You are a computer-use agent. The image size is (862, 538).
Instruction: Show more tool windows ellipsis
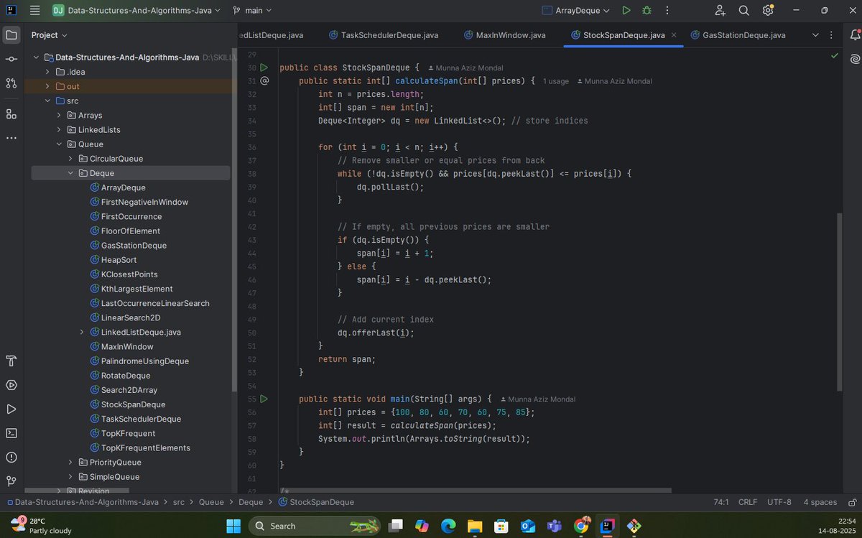11,138
